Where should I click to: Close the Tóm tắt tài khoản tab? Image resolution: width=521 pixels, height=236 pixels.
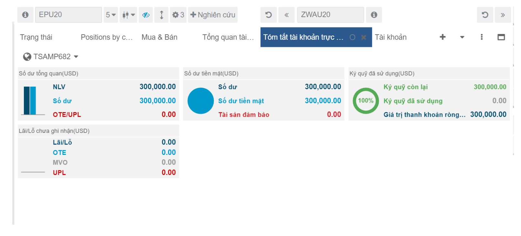click(x=364, y=38)
